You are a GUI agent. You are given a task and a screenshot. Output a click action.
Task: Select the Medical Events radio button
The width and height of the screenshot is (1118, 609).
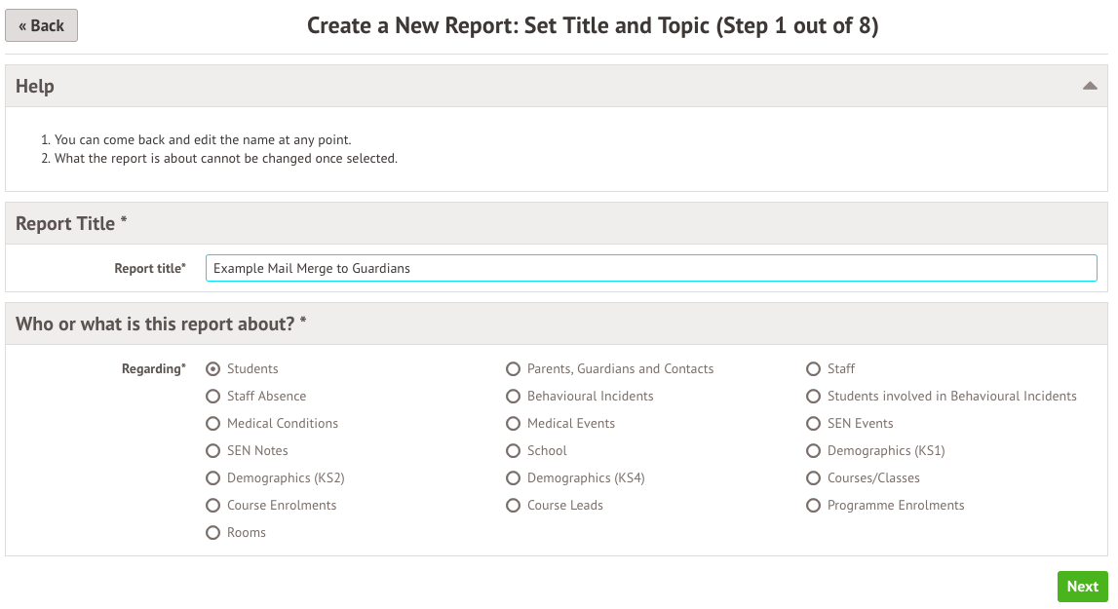(x=513, y=424)
